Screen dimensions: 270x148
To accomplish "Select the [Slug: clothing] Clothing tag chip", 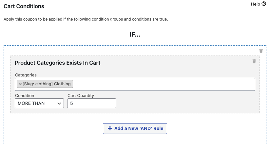I will [x=45, y=84].
